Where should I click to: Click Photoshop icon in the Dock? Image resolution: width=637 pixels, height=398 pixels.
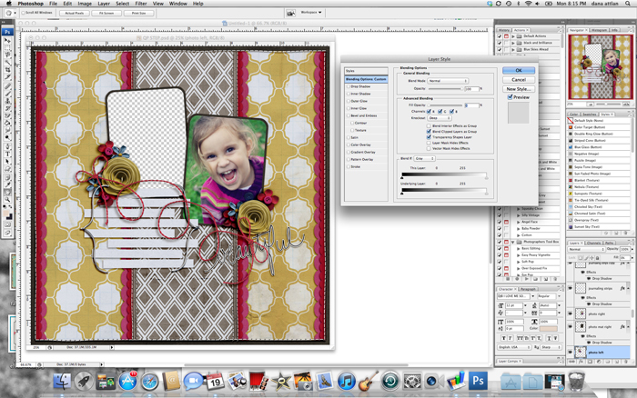(478, 382)
